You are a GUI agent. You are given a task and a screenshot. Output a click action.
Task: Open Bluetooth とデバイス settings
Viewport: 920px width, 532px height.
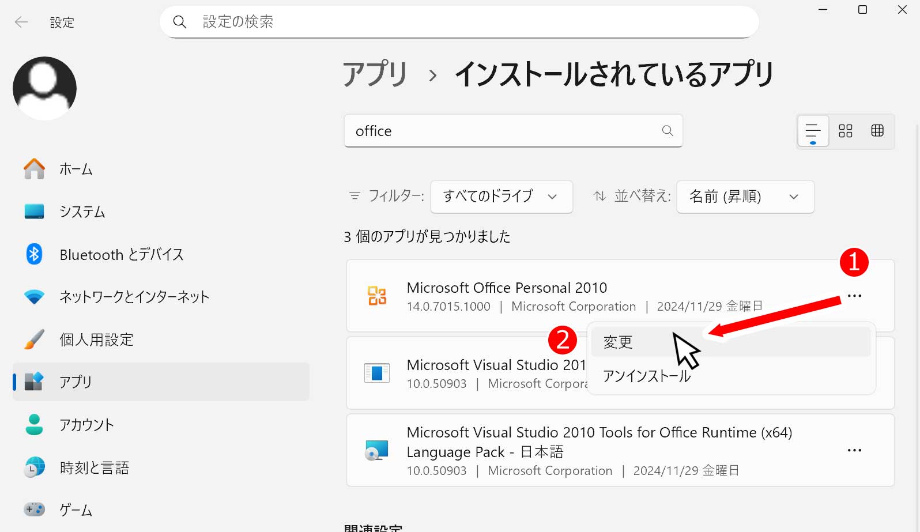tap(161, 254)
